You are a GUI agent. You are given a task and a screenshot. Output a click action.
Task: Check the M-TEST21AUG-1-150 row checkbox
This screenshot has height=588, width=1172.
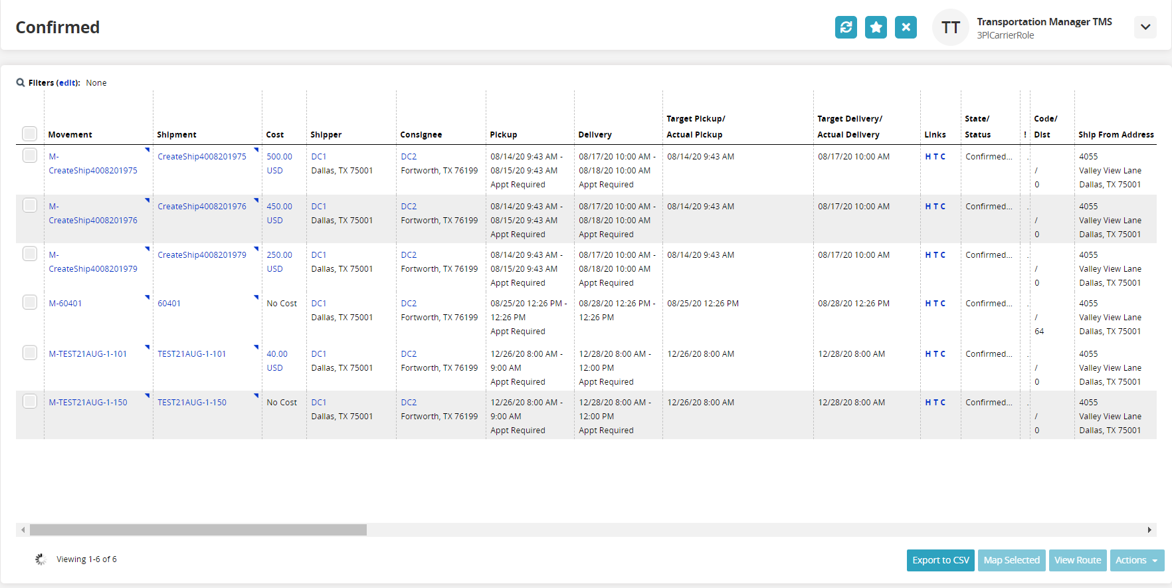tap(30, 401)
